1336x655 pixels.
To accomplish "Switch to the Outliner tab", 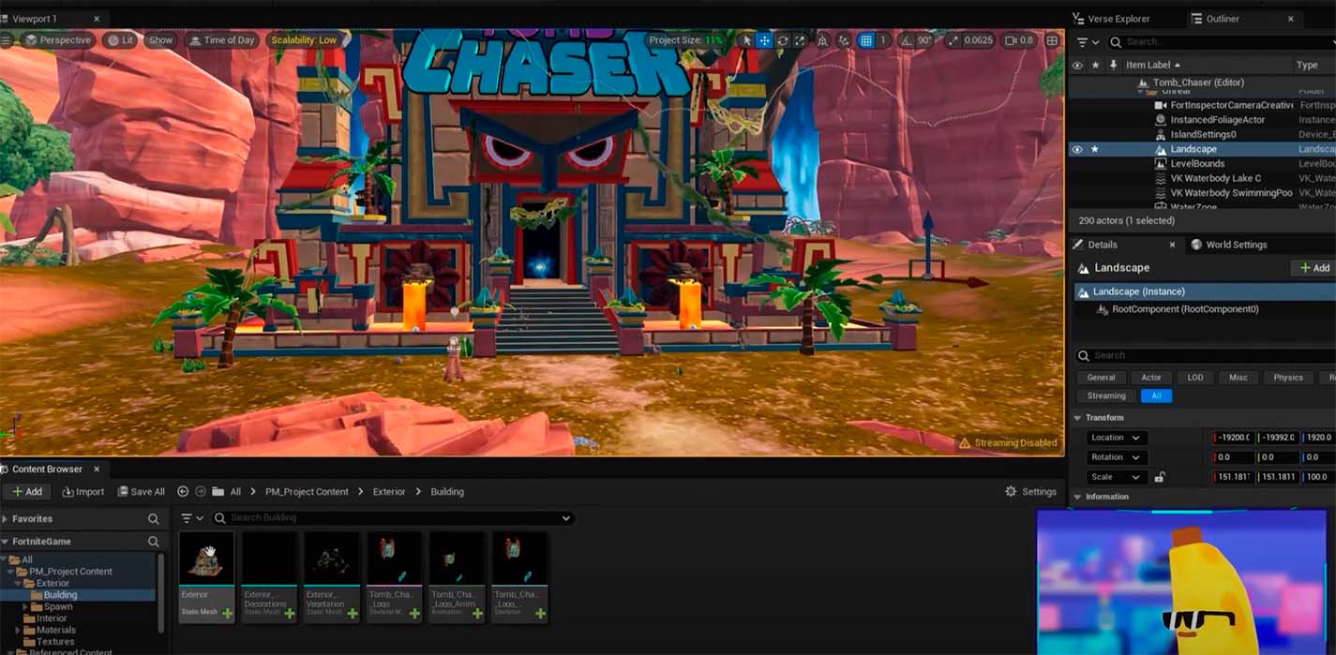I will coord(1222,18).
